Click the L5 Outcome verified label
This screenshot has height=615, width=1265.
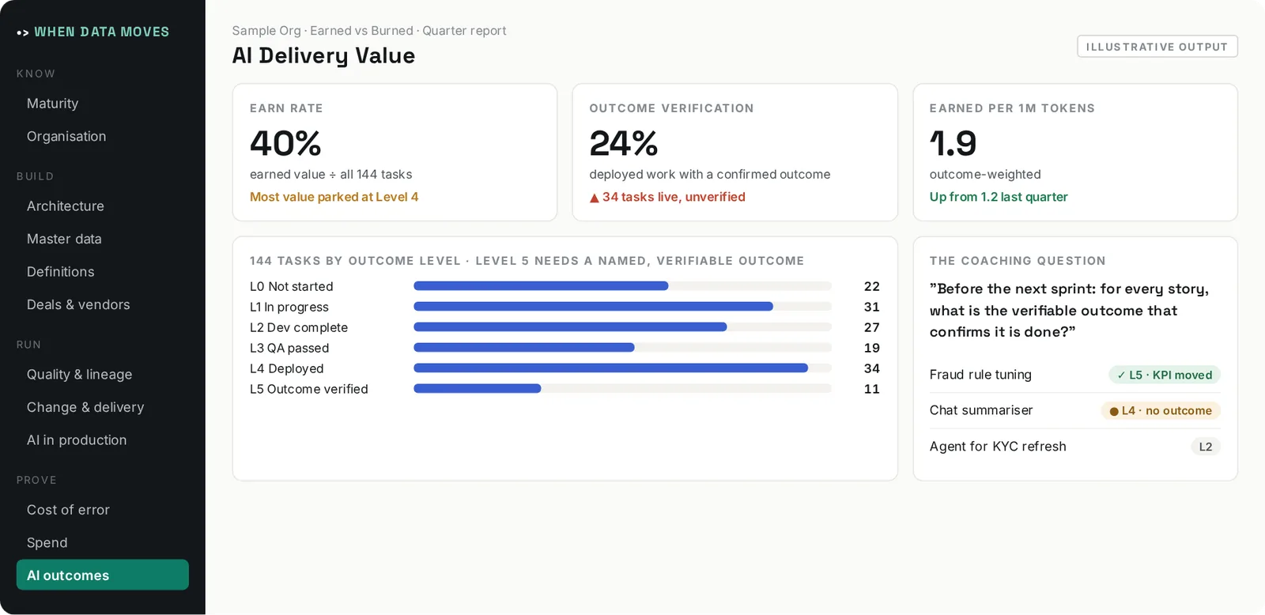tap(309, 389)
